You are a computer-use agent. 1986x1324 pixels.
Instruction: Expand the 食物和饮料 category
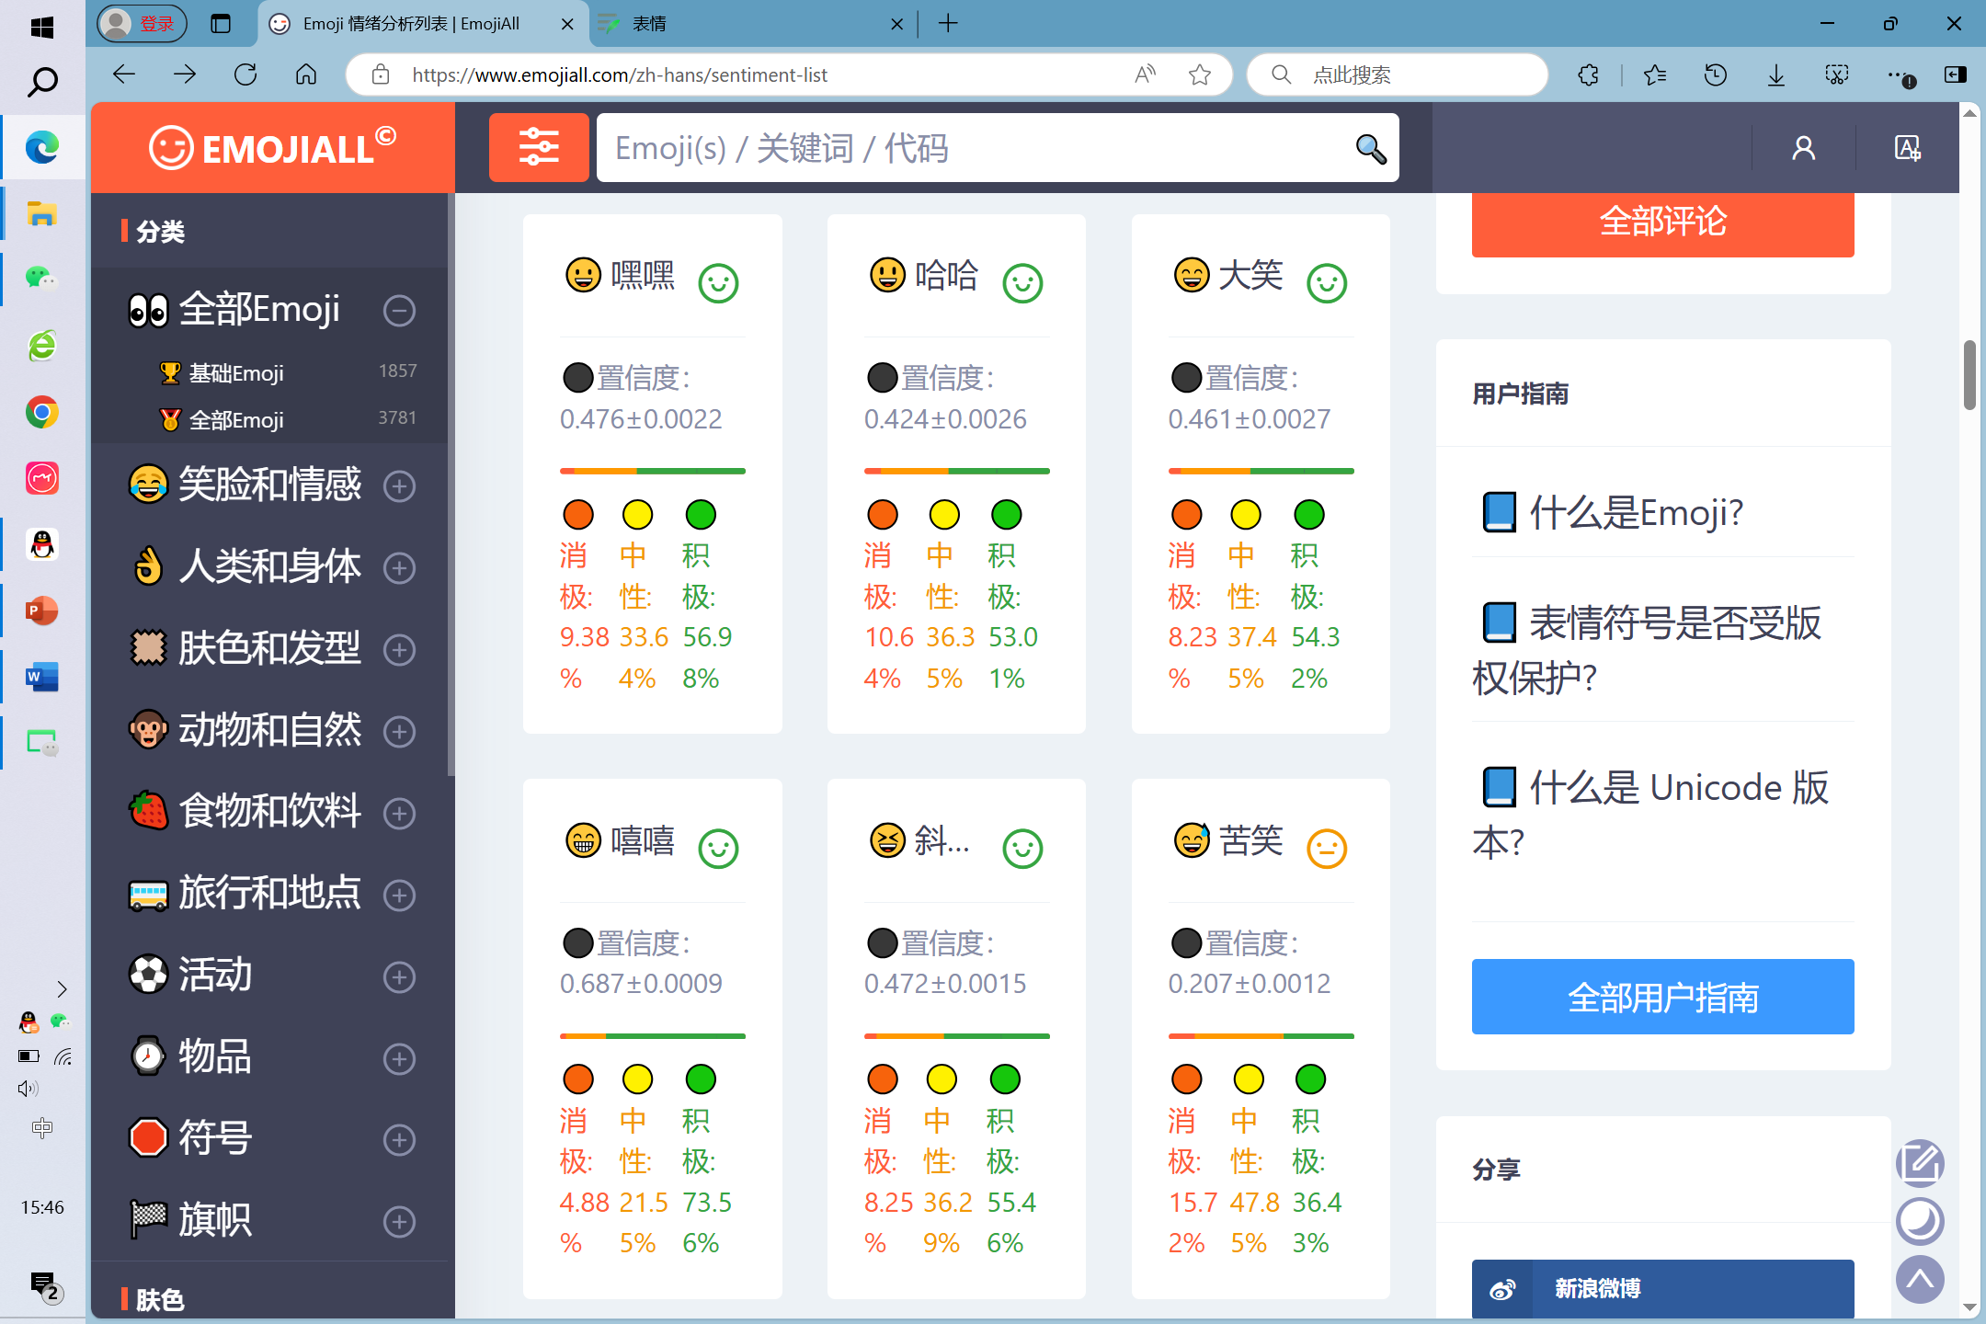[399, 813]
